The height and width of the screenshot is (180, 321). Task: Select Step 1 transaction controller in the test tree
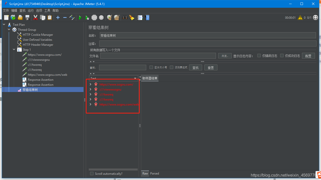coord(27,50)
